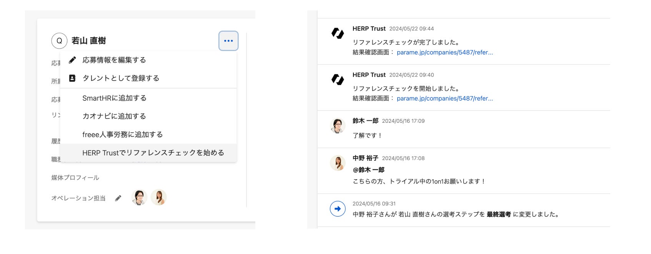Click リファレンスチェックが完了しました message text

click(x=406, y=42)
